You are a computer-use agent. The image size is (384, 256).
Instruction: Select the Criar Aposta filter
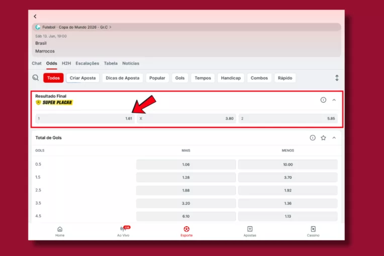tap(83, 78)
